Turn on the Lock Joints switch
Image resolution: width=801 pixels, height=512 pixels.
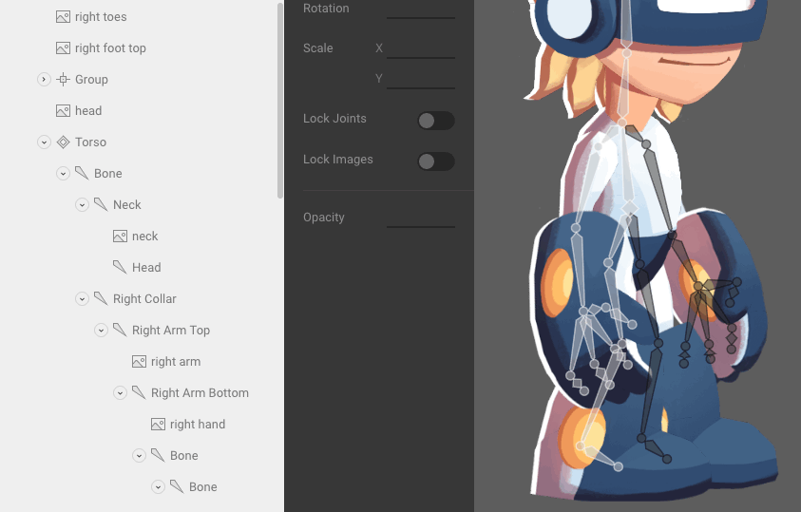coord(436,121)
